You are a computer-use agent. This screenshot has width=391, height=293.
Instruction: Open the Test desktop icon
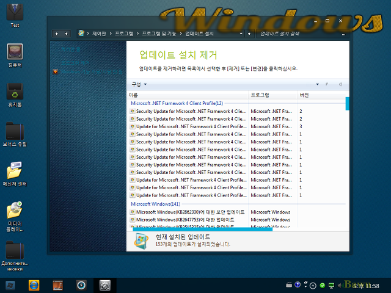point(15,15)
